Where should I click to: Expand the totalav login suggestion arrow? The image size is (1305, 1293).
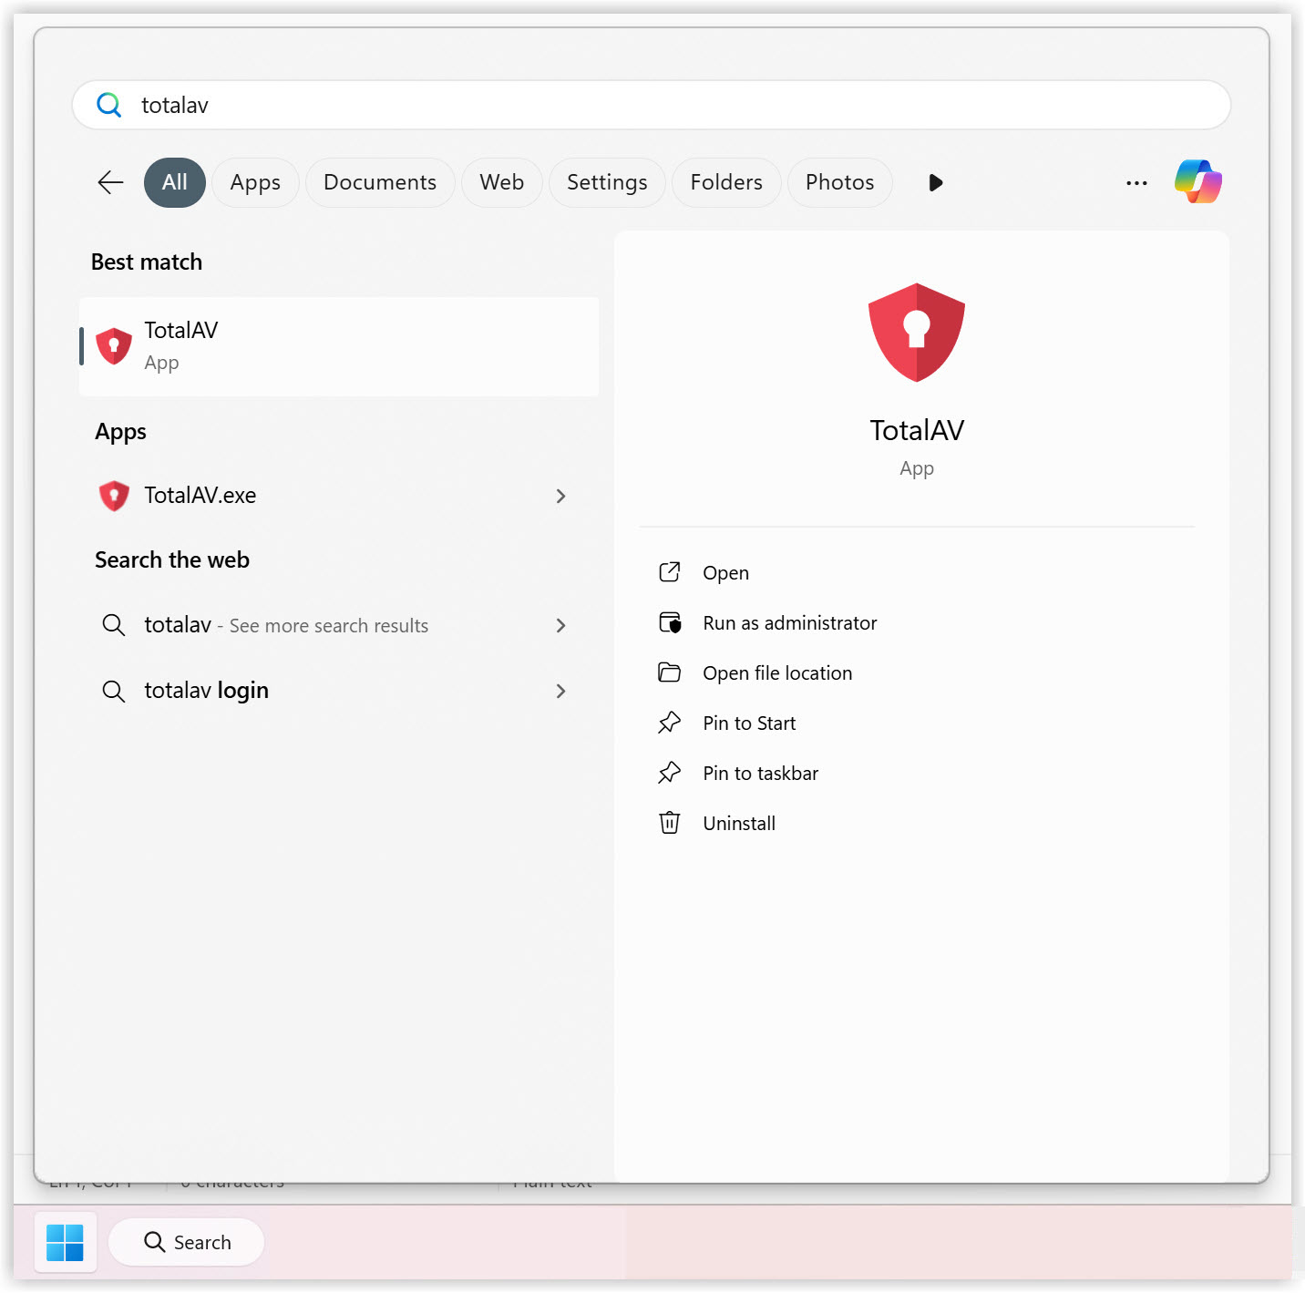pyautogui.click(x=560, y=691)
